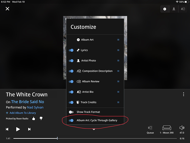
Task: Click the Album Art disc icon
Action: click(78, 40)
